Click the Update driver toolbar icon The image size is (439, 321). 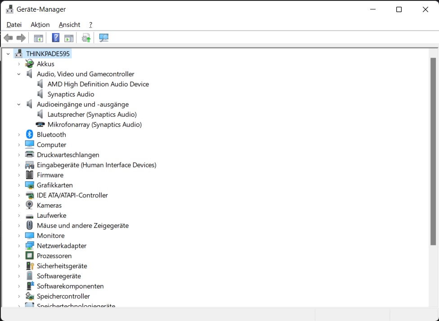(x=86, y=38)
